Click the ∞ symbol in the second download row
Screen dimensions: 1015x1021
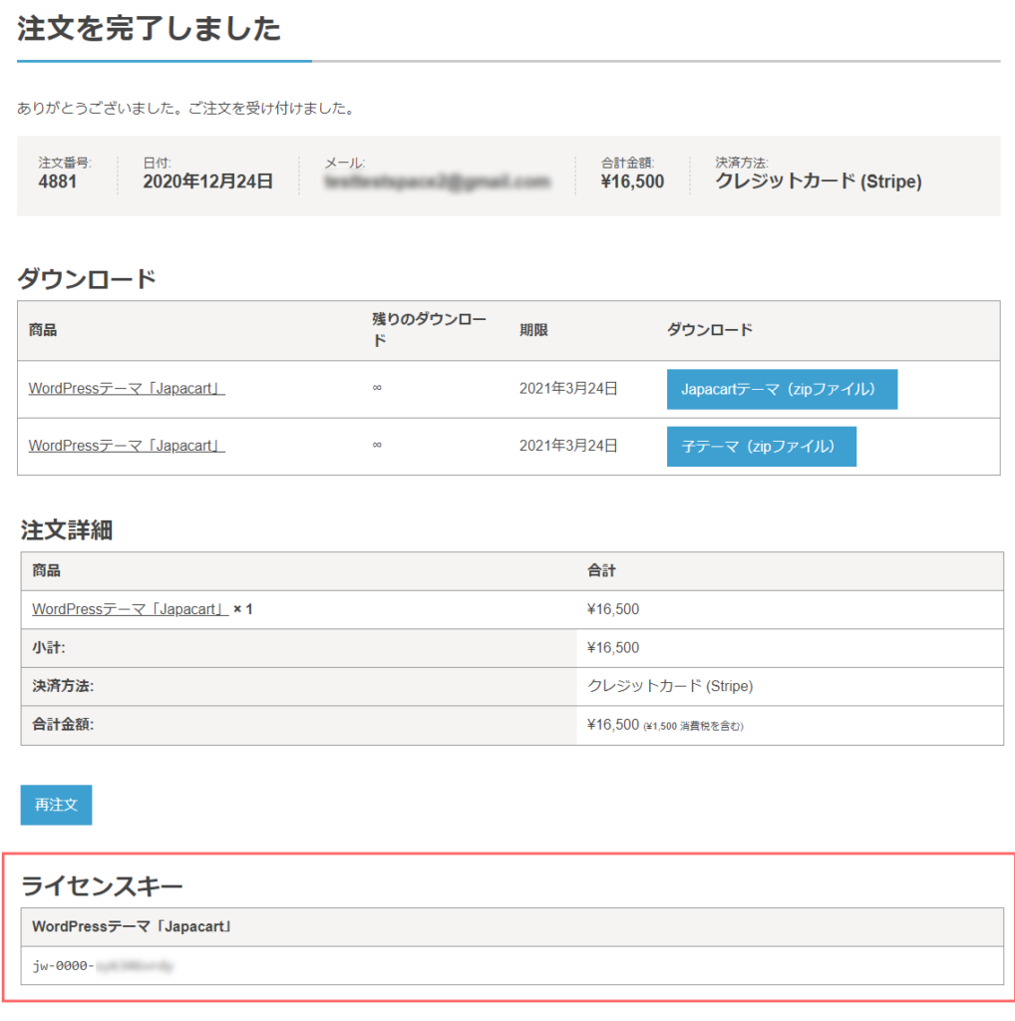click(377, 446)
